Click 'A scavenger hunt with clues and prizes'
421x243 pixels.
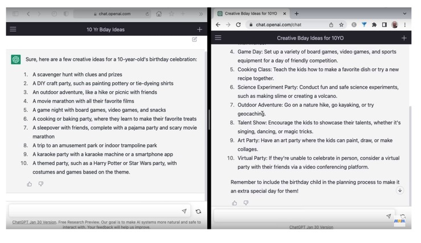(77, 75)
